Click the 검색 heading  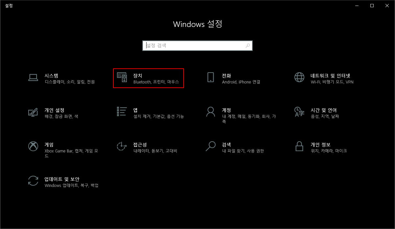[x=226, y=145]
